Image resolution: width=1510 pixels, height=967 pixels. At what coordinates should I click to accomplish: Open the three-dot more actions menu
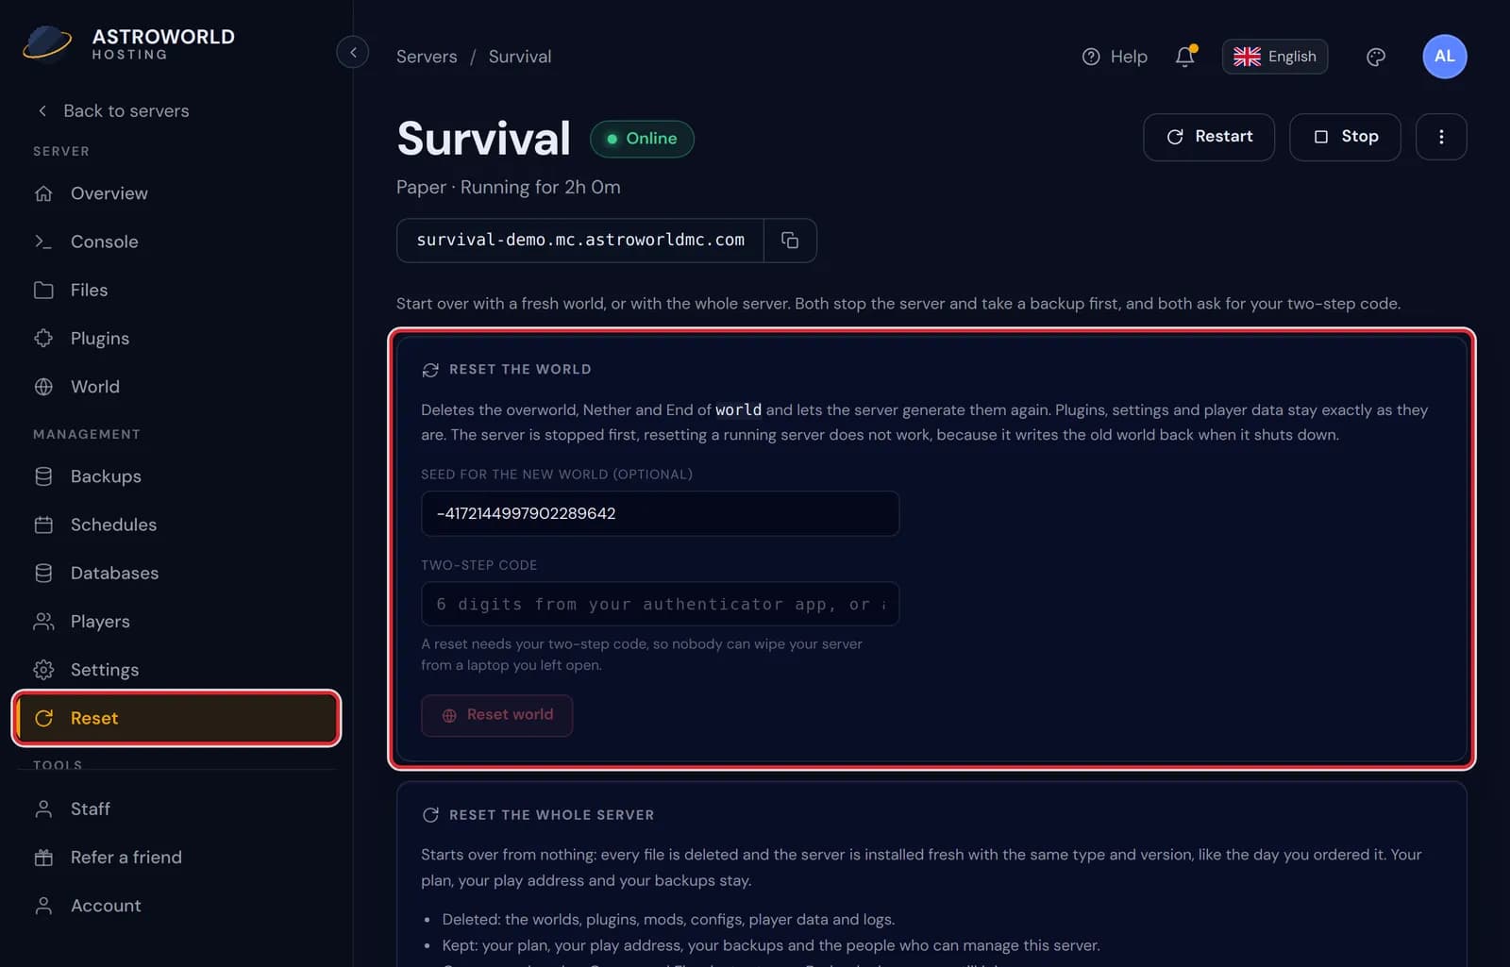coord(1441,137)
